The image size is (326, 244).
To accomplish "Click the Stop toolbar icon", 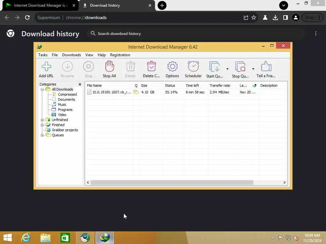I will tap(89, 67).
